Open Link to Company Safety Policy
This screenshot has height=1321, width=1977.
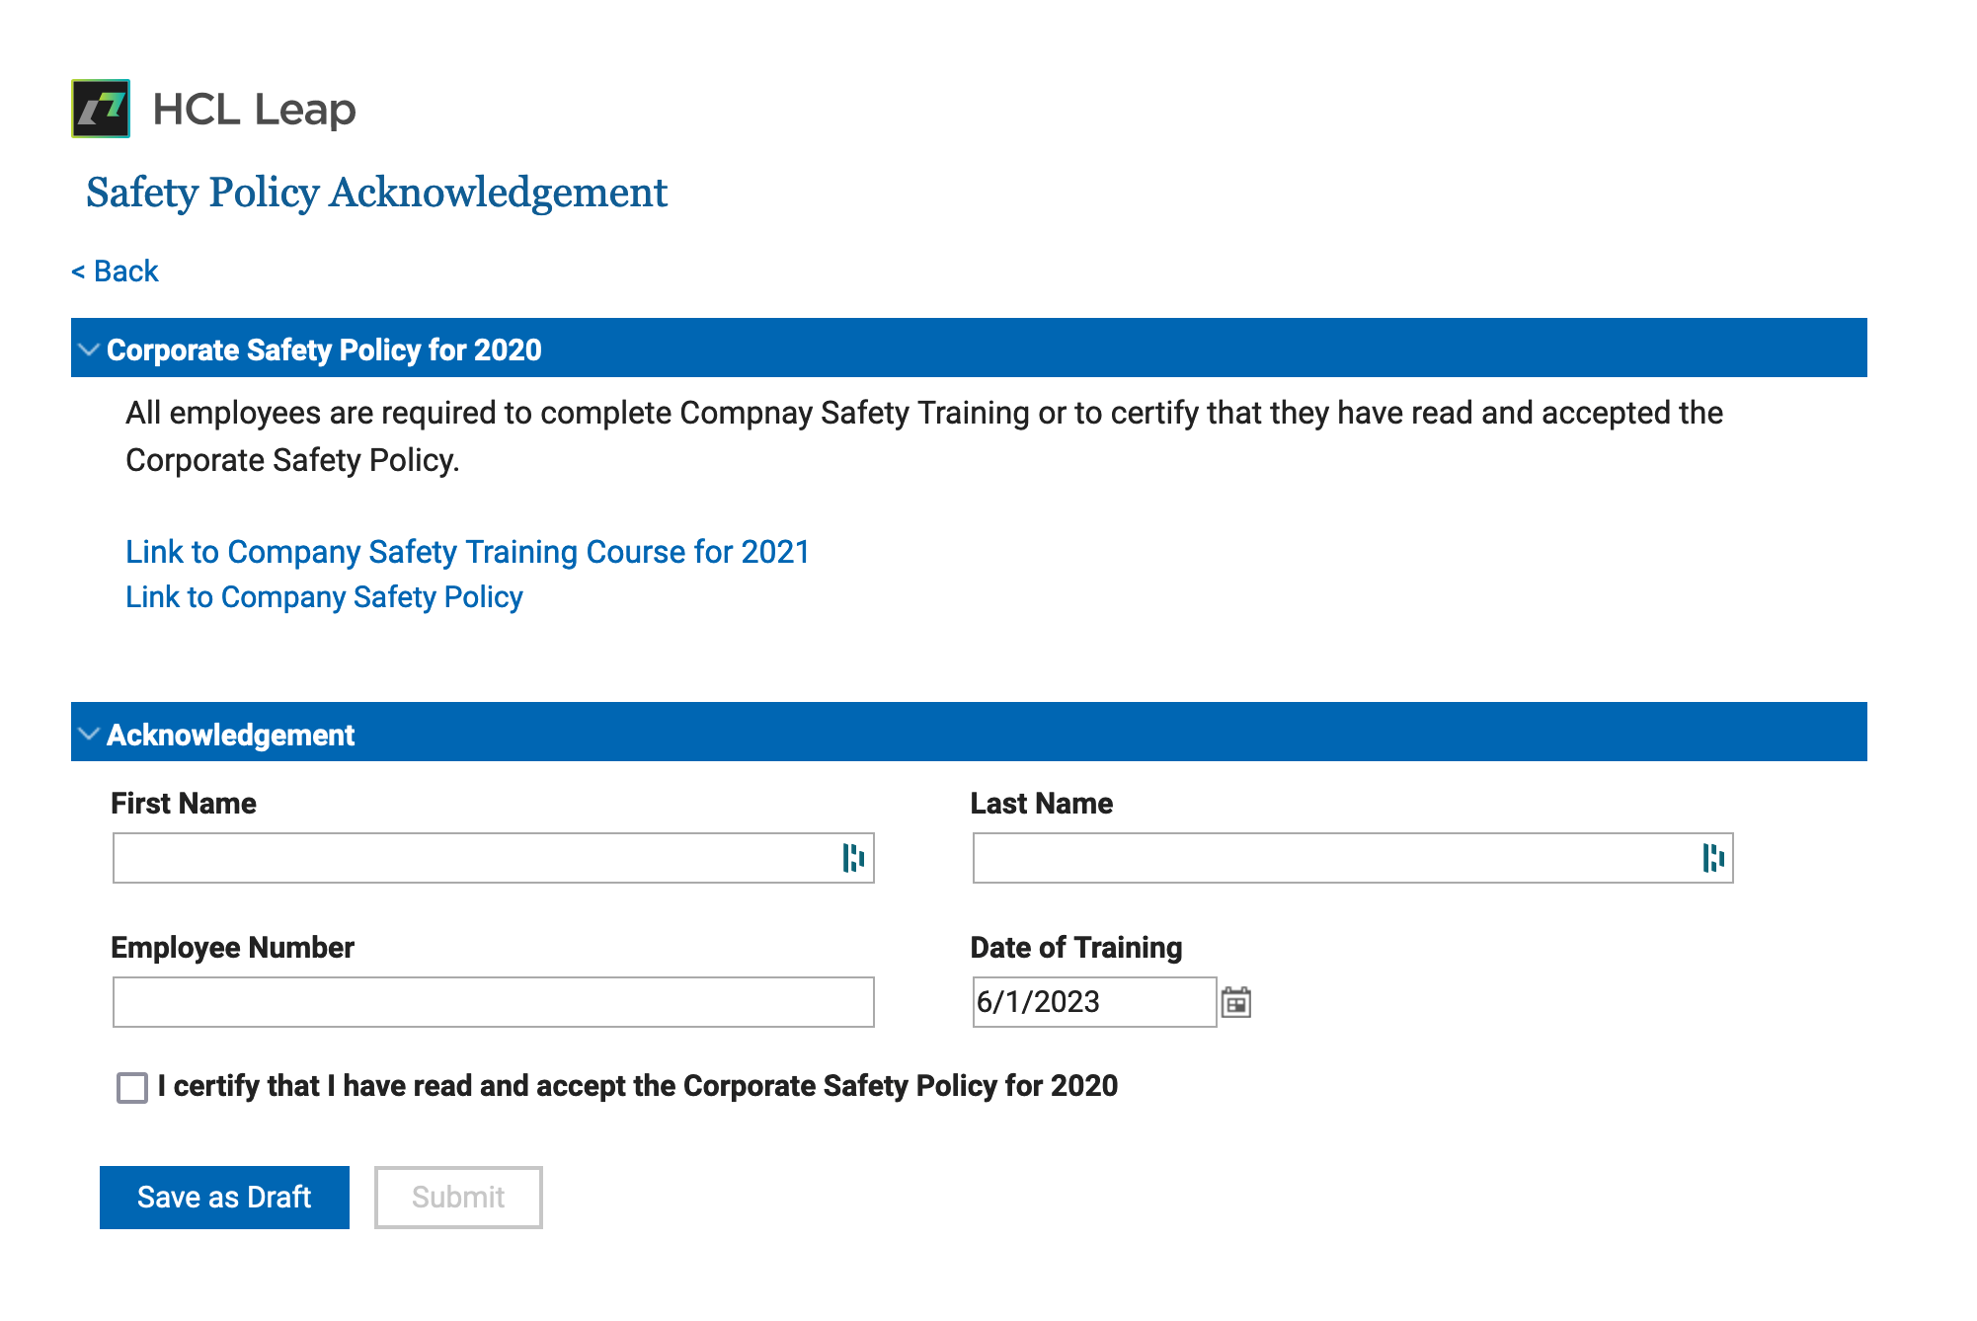[x=324, y=597]
